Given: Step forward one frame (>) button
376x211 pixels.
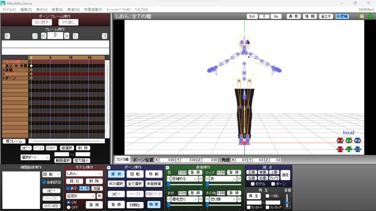Looking at the screenshot, I should click(x=66, y=36).
